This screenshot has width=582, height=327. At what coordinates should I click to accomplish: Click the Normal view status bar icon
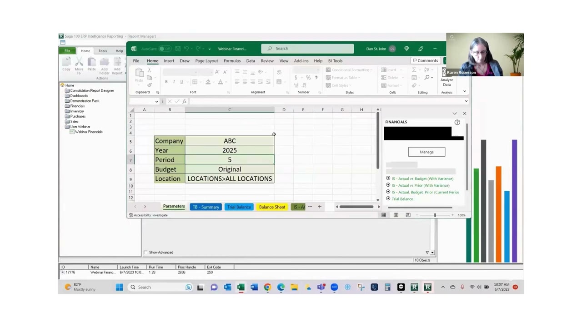point(384,215)
